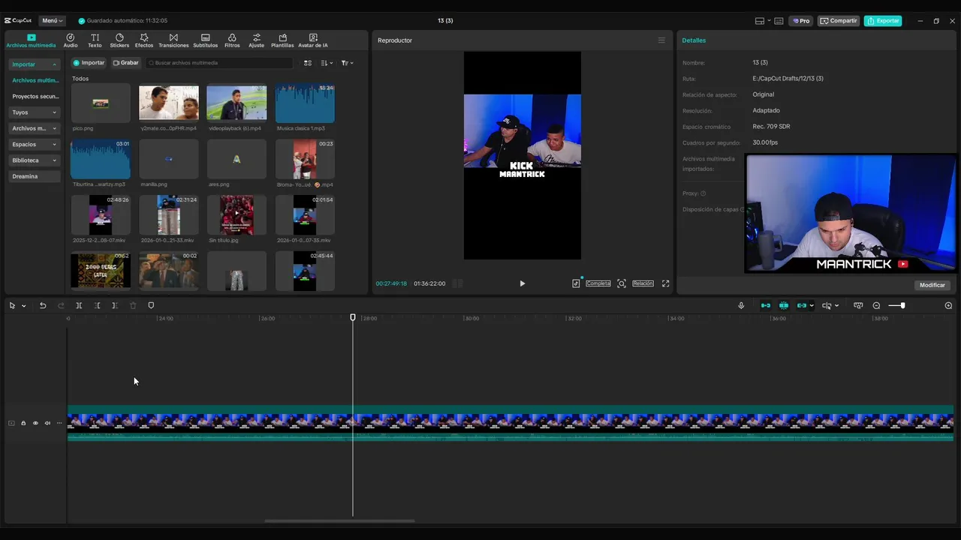Image resolution: width=961 pixels, height=540 pixels.
Task: Click timeline zoom in button
Action: click(x=948, y=305)
